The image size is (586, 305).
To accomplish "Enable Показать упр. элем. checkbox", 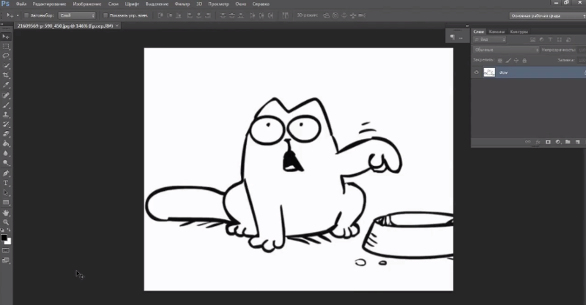I will (105, 15).
